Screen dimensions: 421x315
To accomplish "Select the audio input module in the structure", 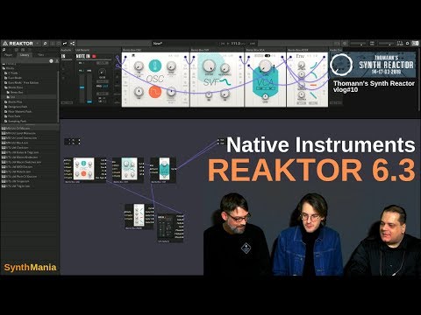I will tap(72, 142).
